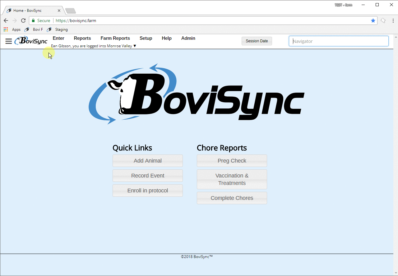Click the green secure padlock icon

point(33,21)
